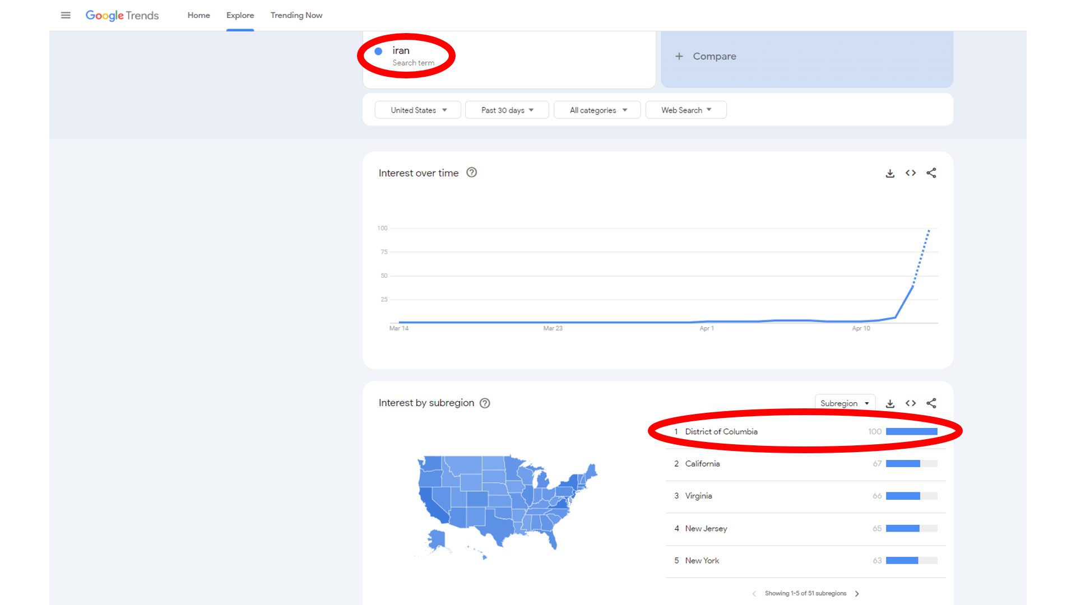Go to the Home tab
Image resolution: width=1076 pixels, height=605 pixels.
(199, 15)
